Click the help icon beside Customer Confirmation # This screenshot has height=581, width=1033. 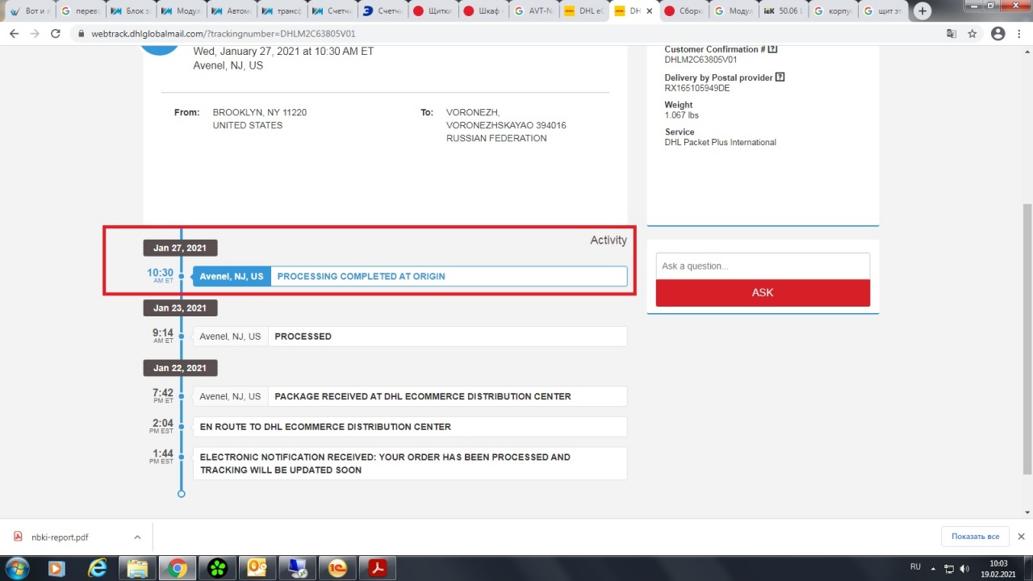tap(773, 49)
